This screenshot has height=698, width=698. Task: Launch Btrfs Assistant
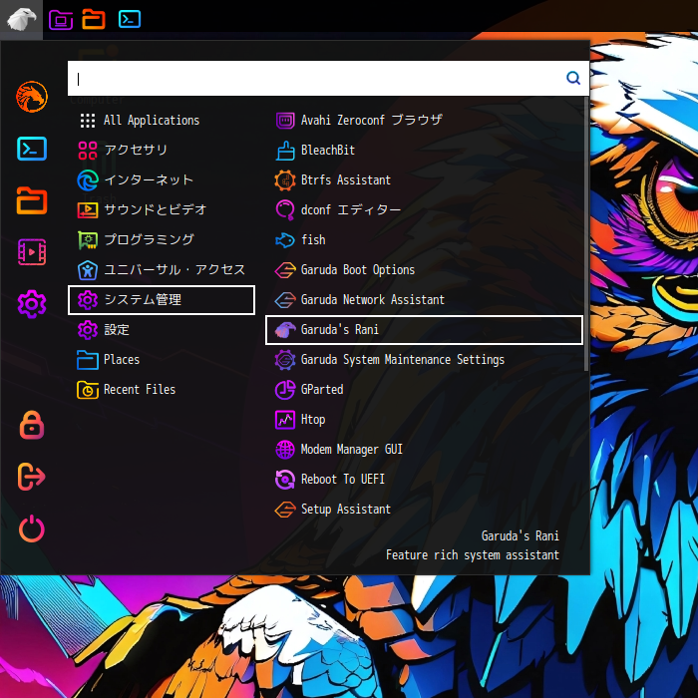point(345,179)
